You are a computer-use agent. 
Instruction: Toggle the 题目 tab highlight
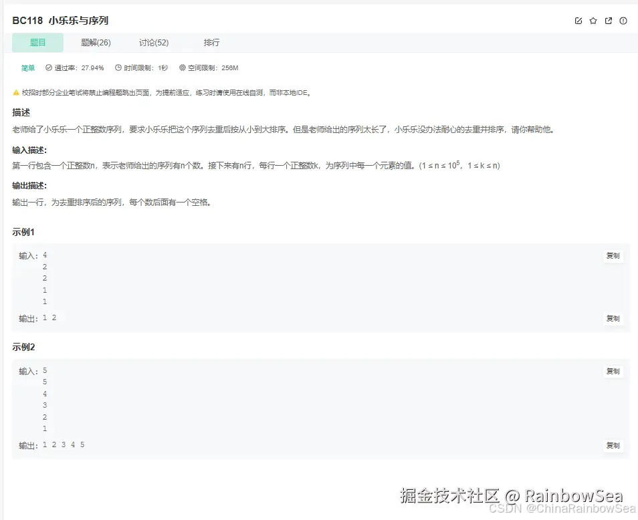[x=37, y=42]
